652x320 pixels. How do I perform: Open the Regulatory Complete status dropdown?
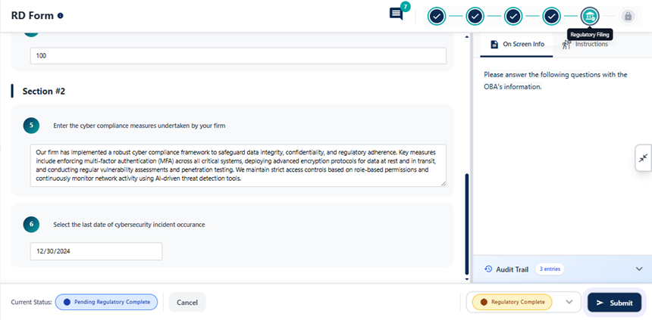pos(524,302)
